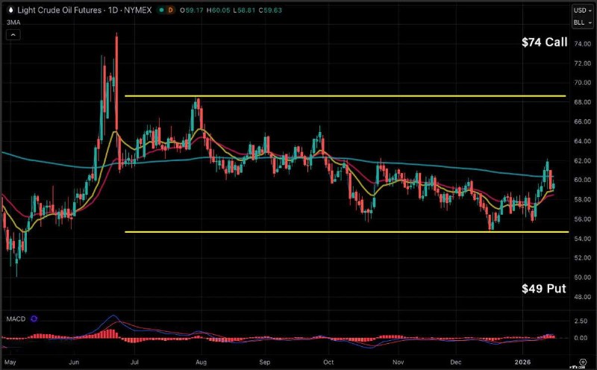597x370 pixels.
Task: Click the Oct label on time axis
Action: click(x=328, y=362)
